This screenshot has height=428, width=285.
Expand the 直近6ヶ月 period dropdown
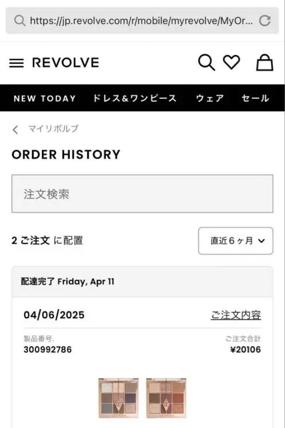[x=236, y=241]
